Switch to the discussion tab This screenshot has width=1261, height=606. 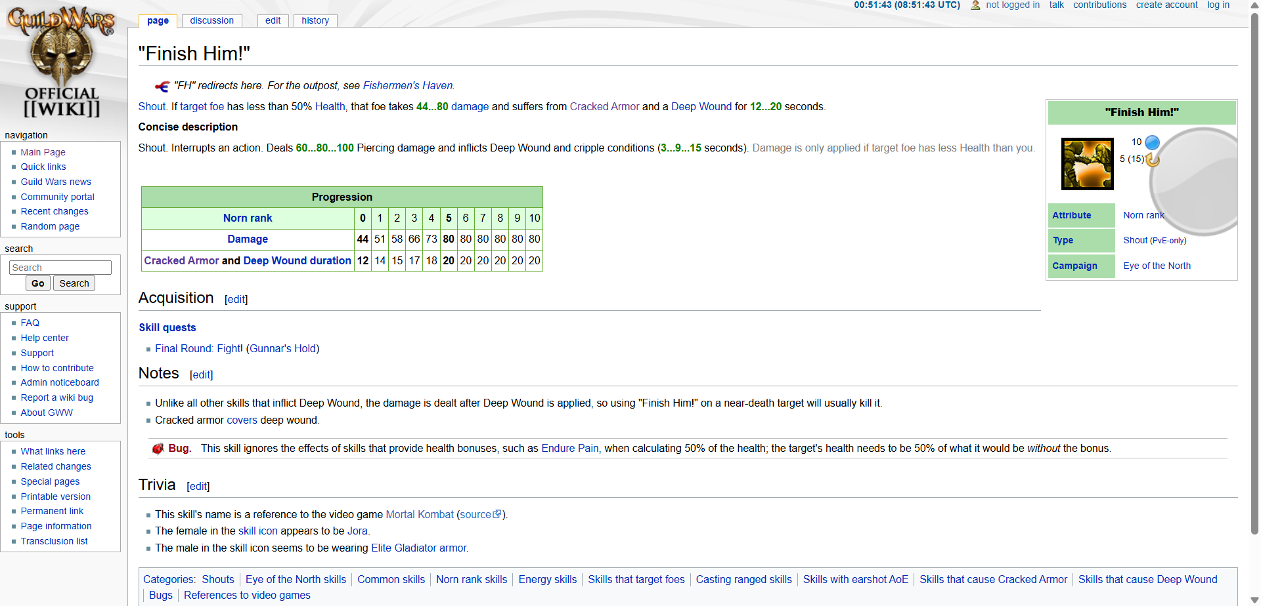(211, 20)
